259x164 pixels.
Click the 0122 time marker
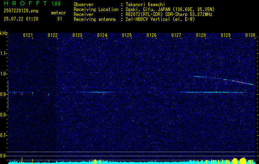point(53,35)
